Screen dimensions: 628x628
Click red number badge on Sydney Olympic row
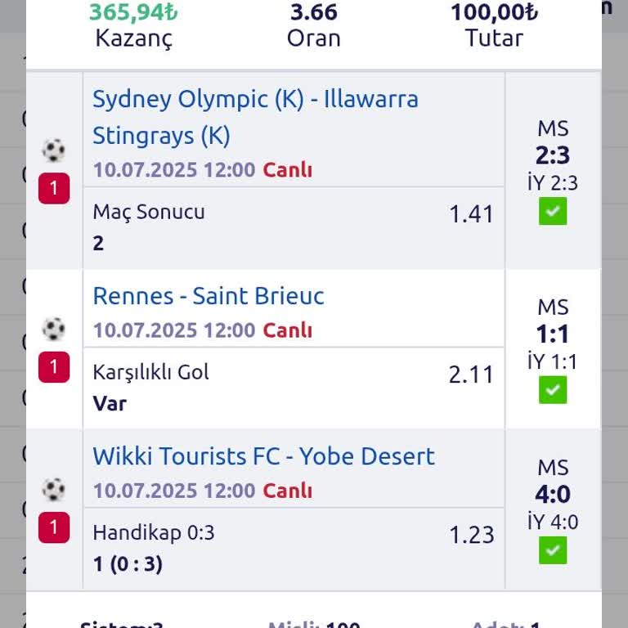tap(54, 190)
